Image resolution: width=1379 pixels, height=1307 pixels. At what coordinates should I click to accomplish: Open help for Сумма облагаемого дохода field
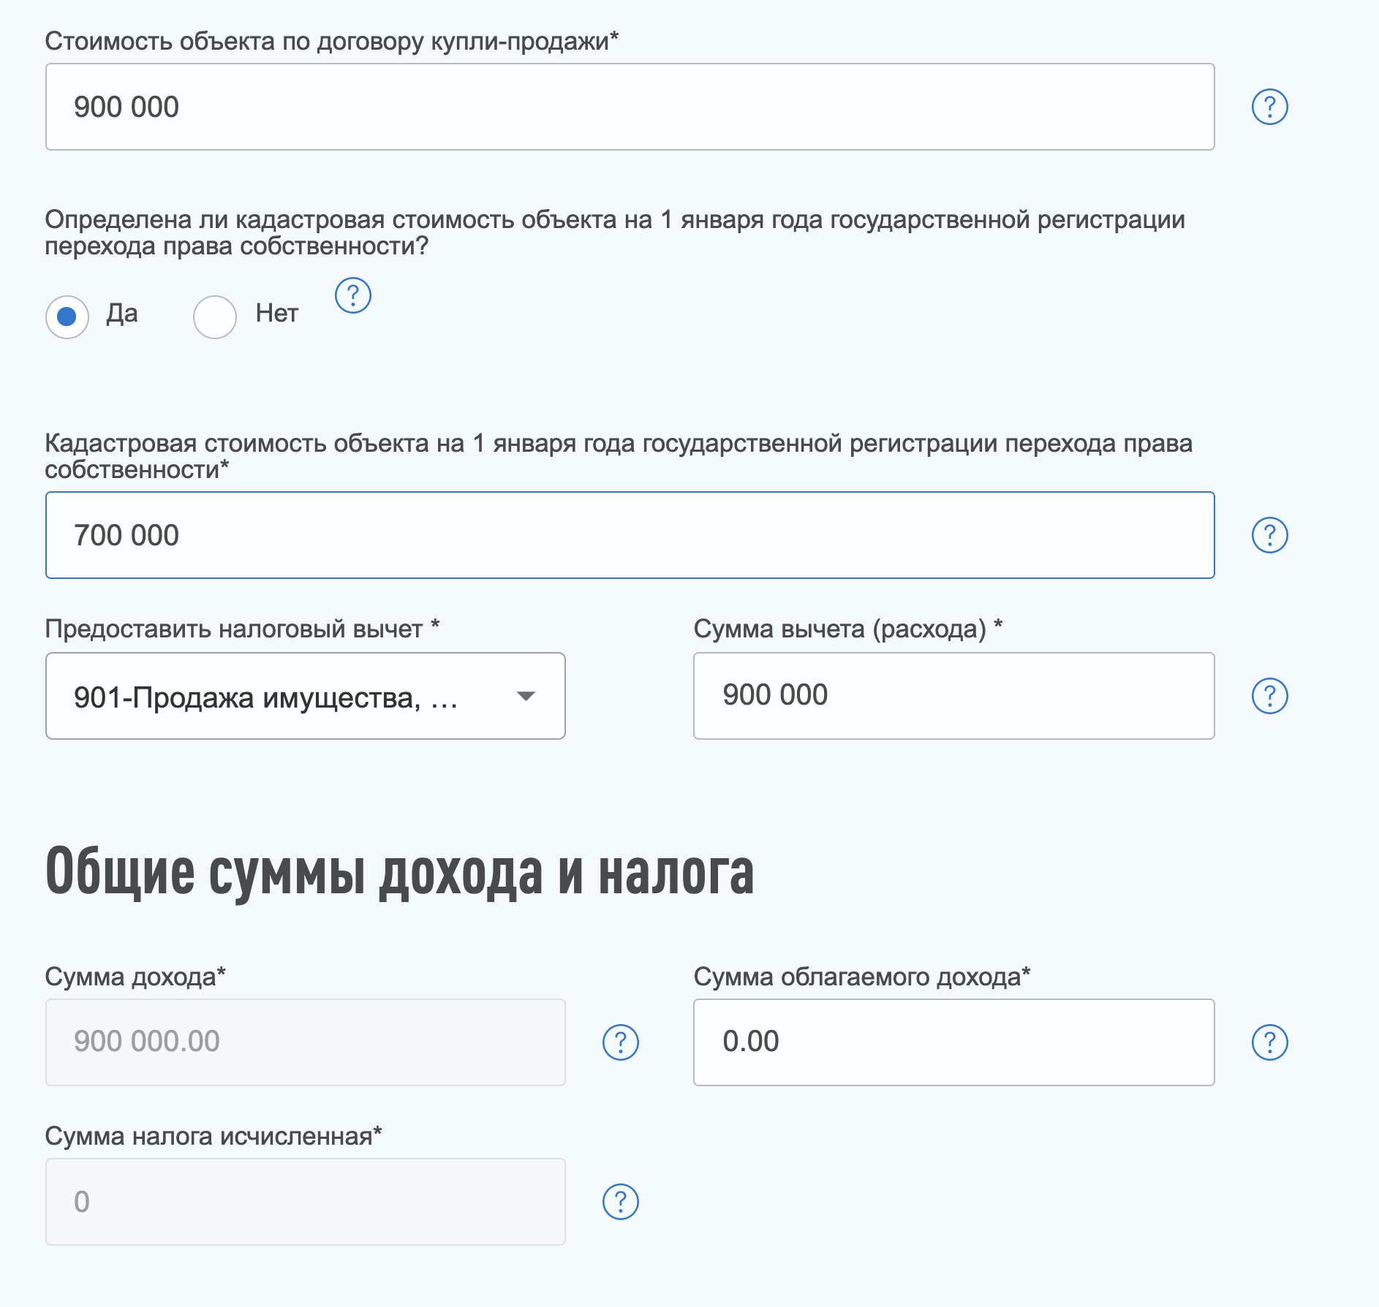[x=1269, y=1042]
